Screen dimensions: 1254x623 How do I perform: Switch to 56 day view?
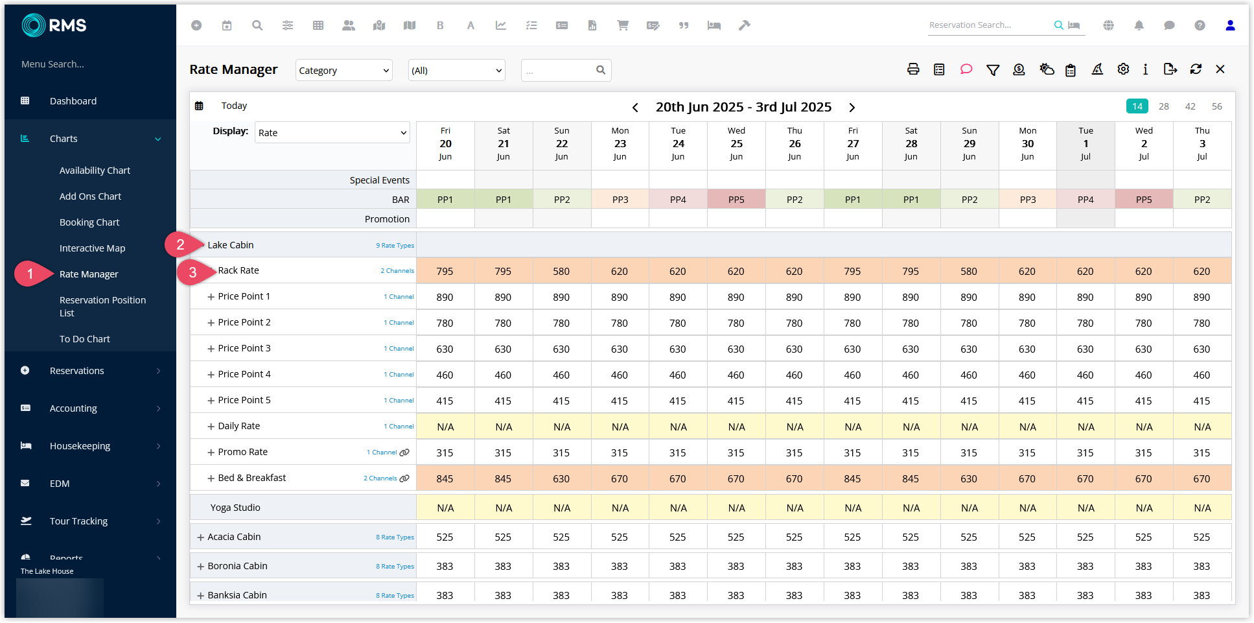tap(1217, 106)
